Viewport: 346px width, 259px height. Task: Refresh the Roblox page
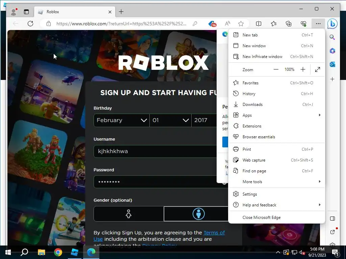point(30,24)
